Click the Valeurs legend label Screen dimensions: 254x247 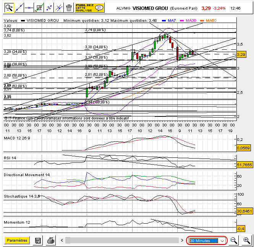(11, 20)
